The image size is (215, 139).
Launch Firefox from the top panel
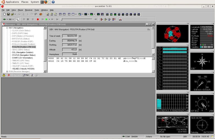coord(46,2)
